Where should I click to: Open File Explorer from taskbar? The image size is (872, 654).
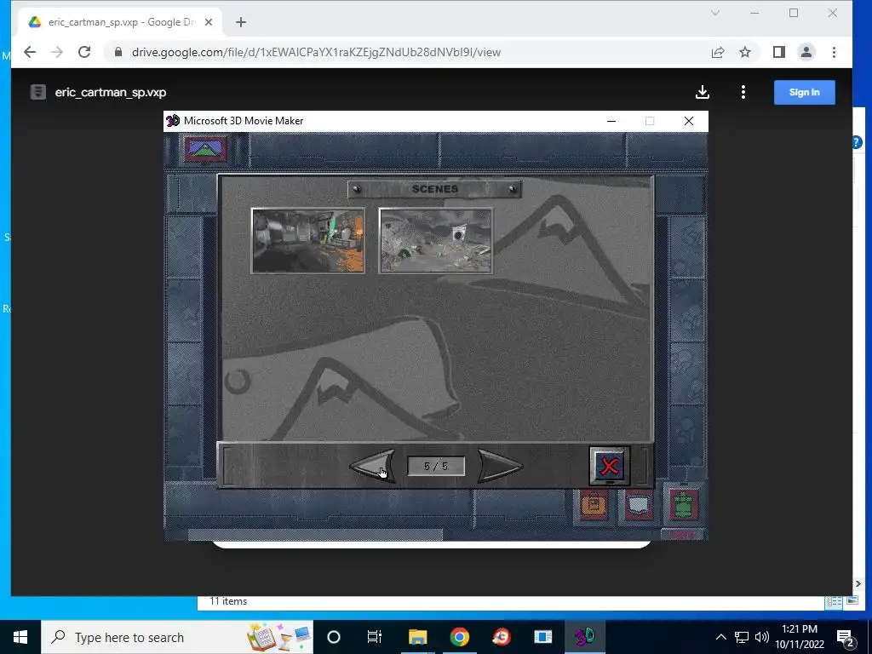[x=417, y=637]
